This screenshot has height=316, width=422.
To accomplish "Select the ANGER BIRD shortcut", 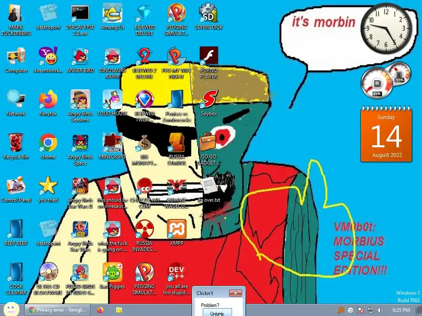I will click(80, 60).
